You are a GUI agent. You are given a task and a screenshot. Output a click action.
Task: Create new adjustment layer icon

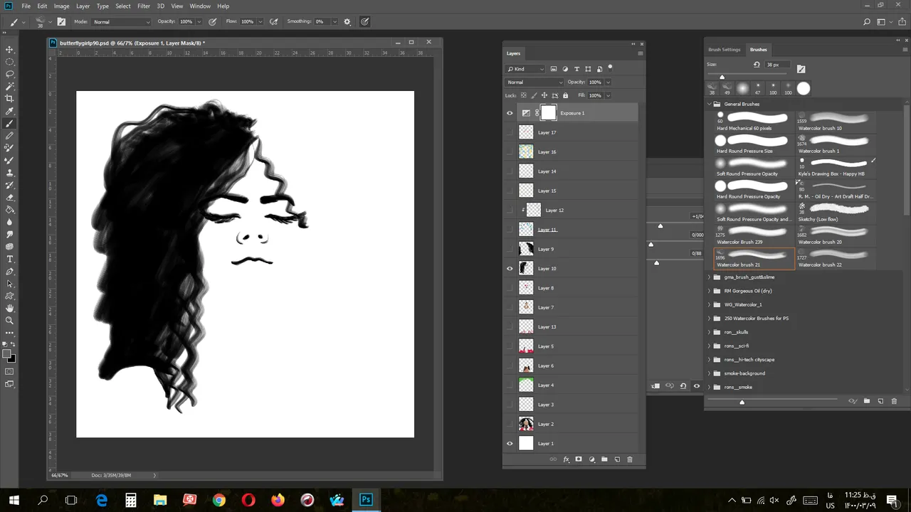(591, 459)
